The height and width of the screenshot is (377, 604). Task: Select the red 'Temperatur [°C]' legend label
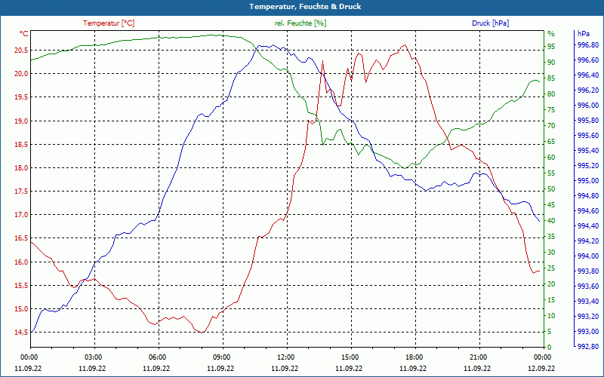(x=109, y=23)
